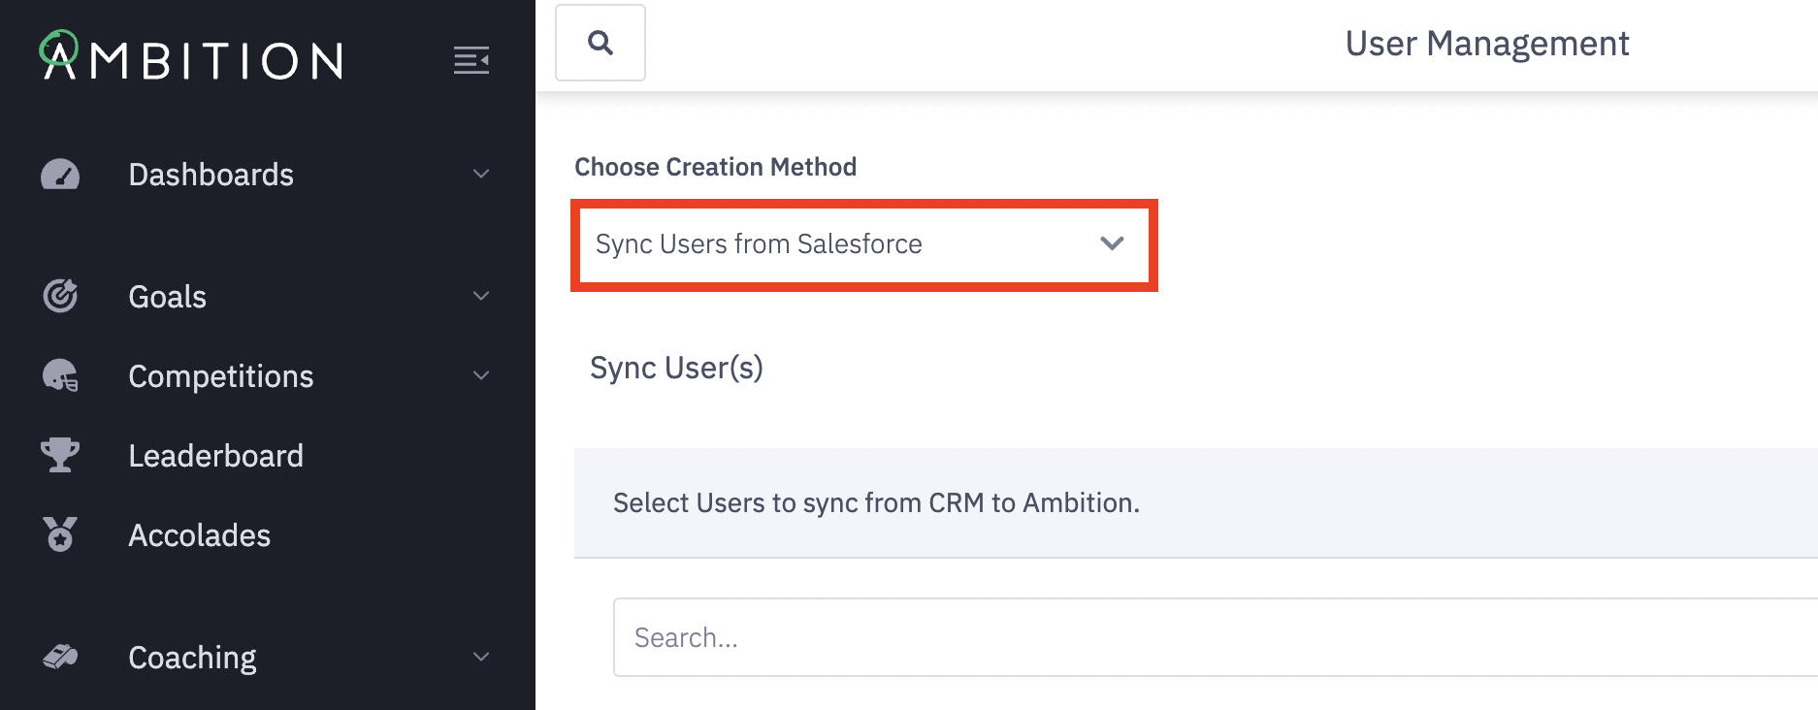Expand the Coaching menu chevron
The image size is (1818, 710).
point(481,657)
